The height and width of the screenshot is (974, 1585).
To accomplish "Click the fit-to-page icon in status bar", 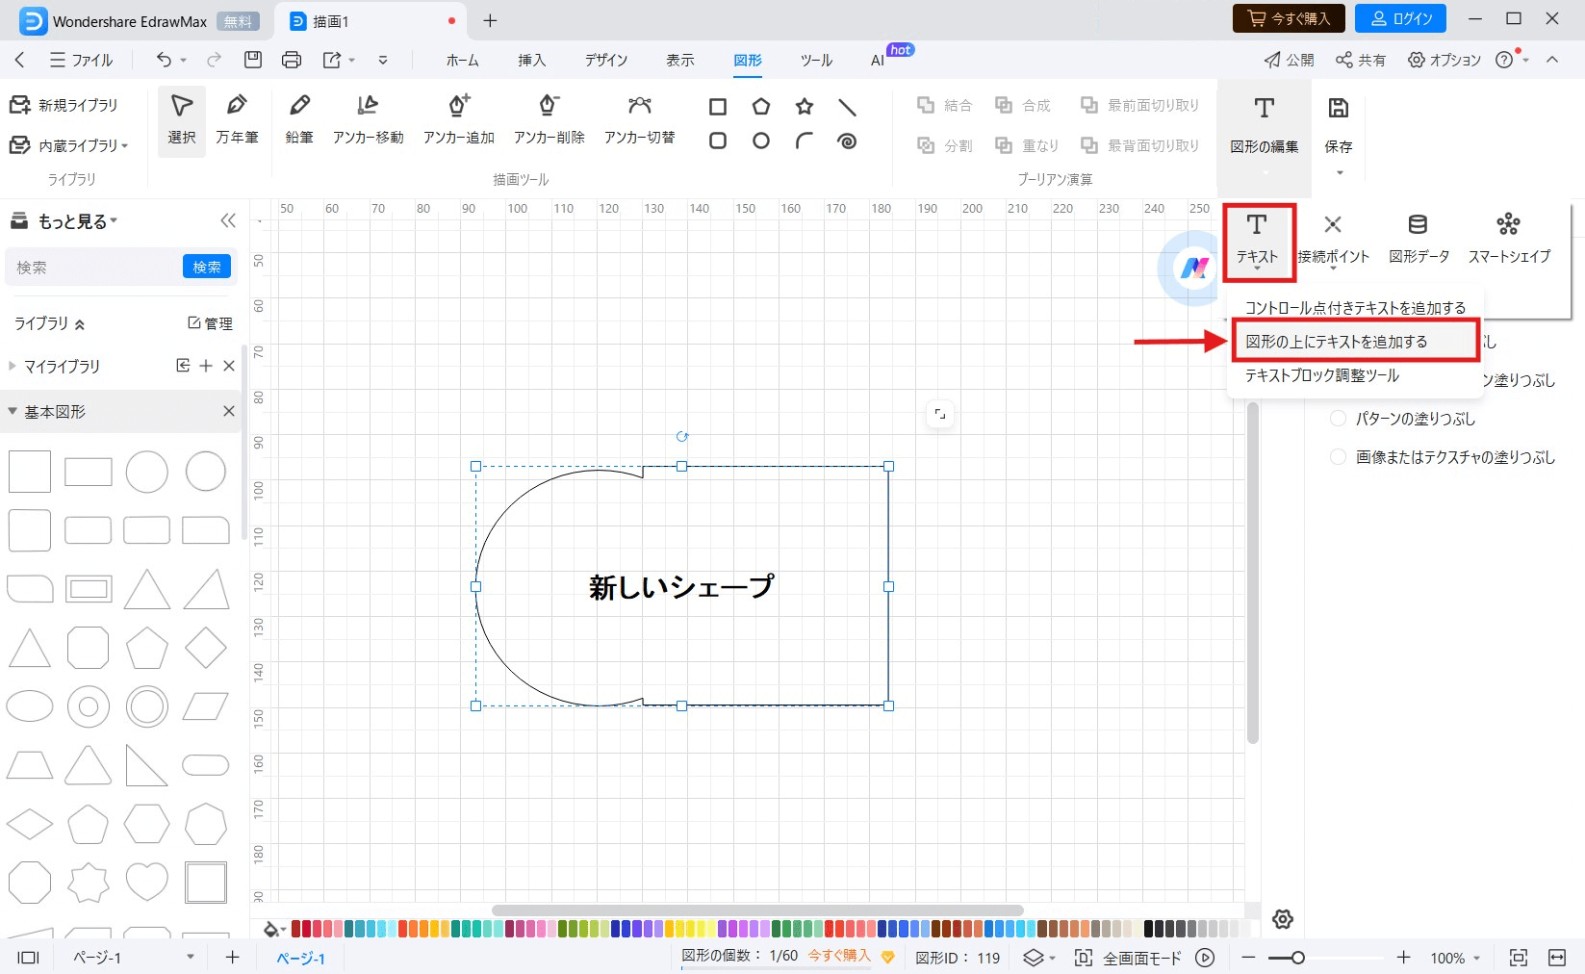I will click(x=1519, y=958).
